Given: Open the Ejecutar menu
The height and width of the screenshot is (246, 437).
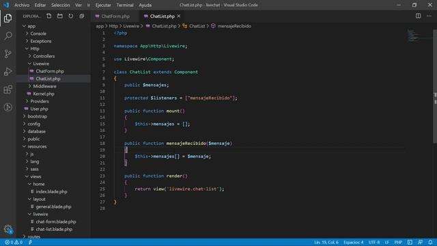Looking at the screenshot, I should 103,5.
